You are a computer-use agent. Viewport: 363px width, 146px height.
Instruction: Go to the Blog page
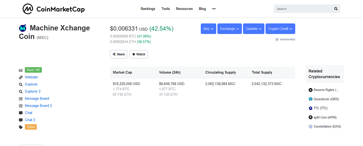tap(203, 9)
